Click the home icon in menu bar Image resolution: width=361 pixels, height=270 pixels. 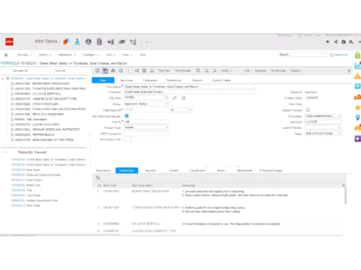[x=6, y=55]
